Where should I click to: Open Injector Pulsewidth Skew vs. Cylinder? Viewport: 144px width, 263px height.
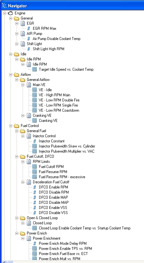pos(67,146)
